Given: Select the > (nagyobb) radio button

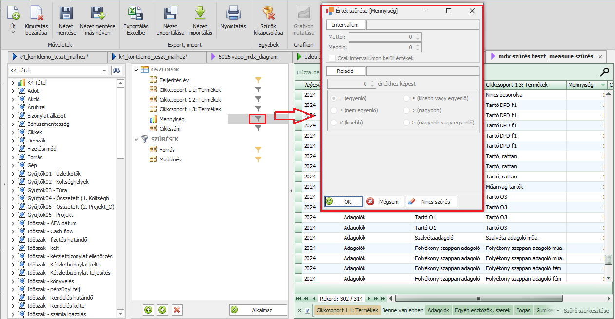Looking at the screenshot, I should [x=407, y=110].
